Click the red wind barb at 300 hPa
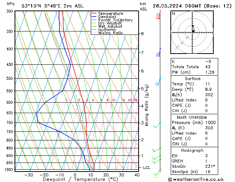 pyautogui.click(x=158, y=15)
